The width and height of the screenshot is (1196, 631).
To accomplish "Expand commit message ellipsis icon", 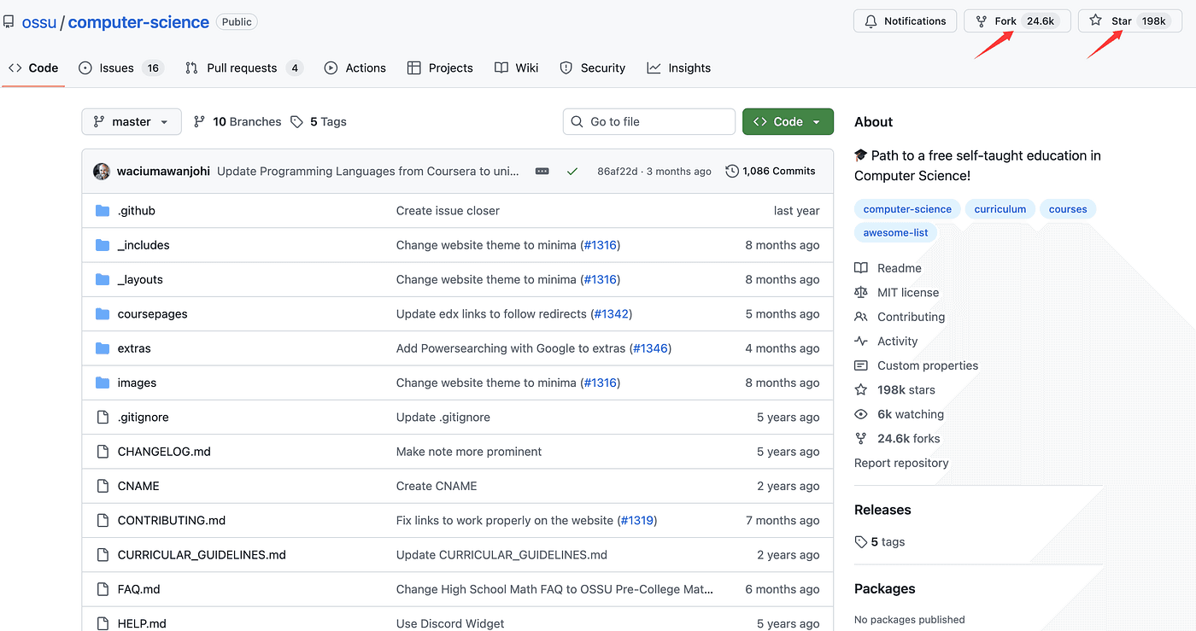I will pos(542,171).
